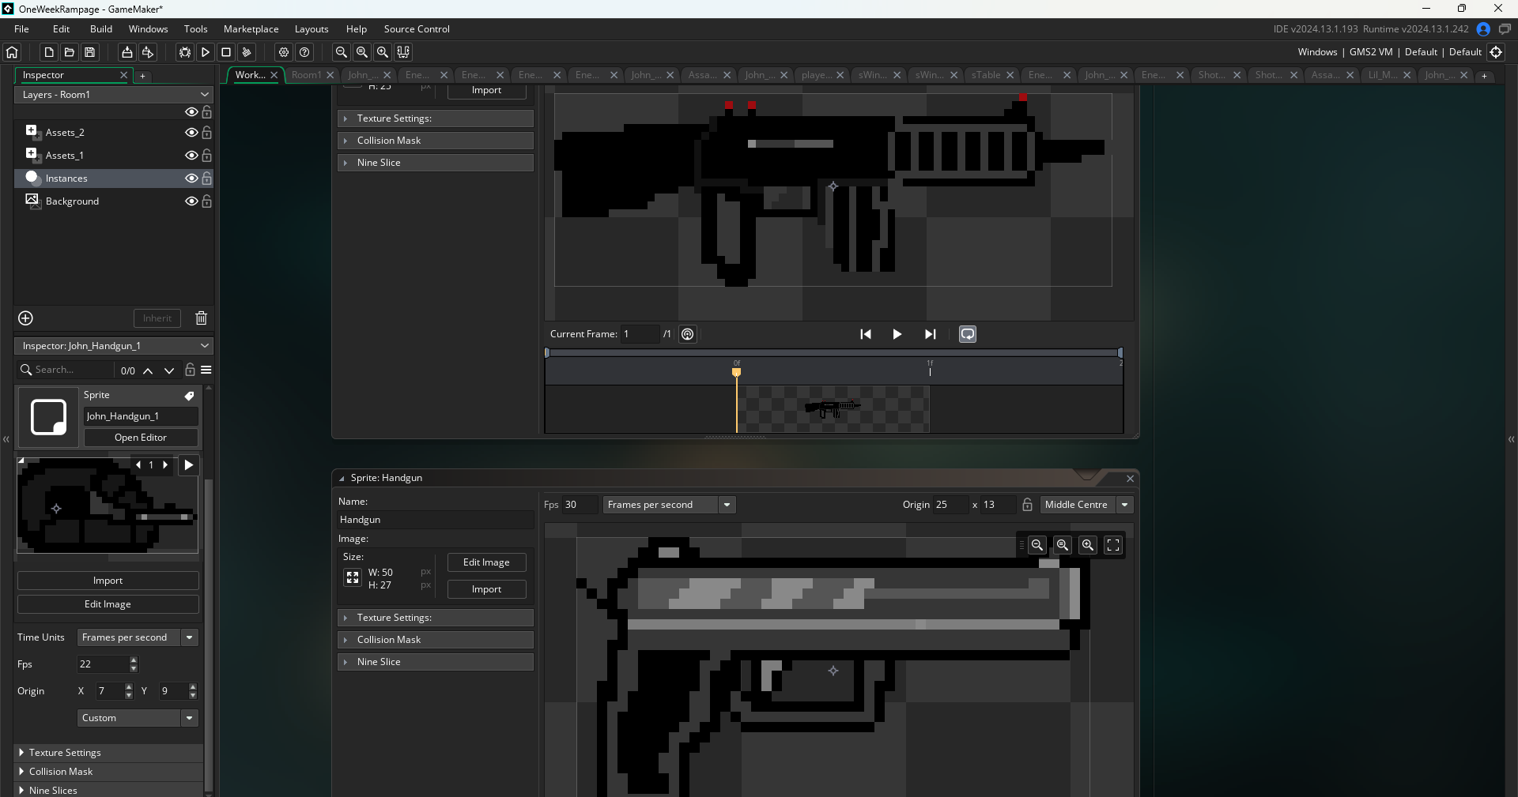Zoom in on the Handgun sprite preview

click(x=1088, y=545)
